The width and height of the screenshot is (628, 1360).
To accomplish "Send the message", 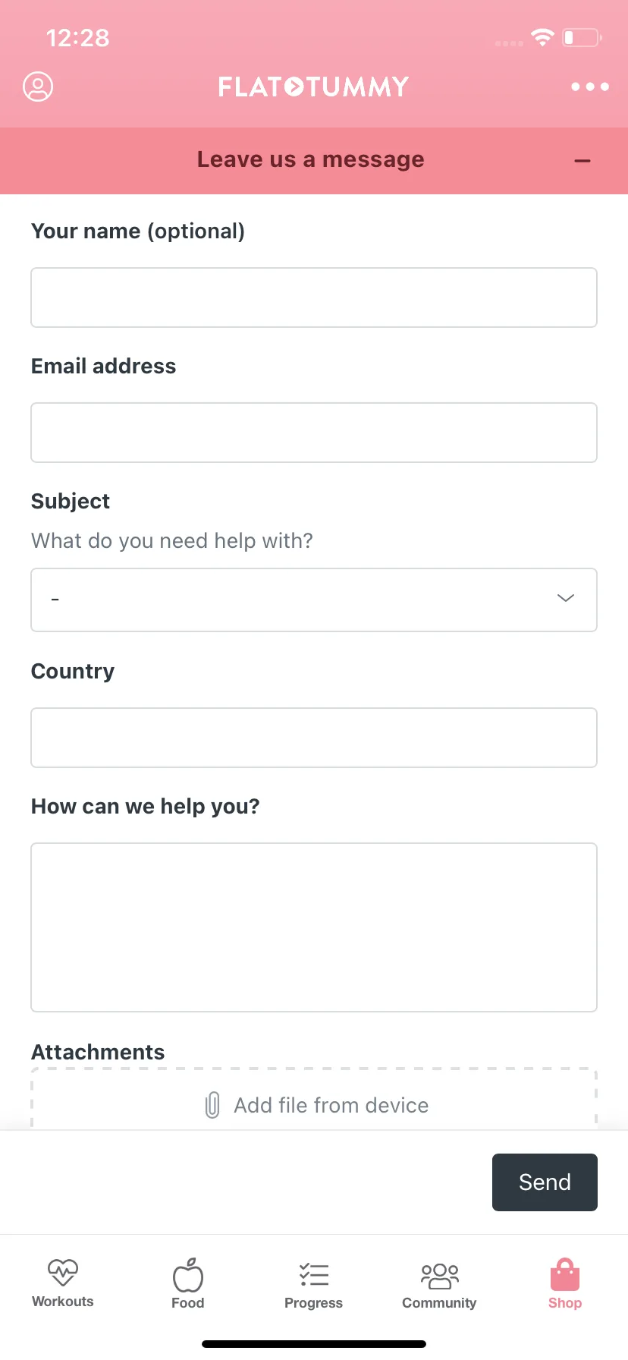I will [545, 1182].
